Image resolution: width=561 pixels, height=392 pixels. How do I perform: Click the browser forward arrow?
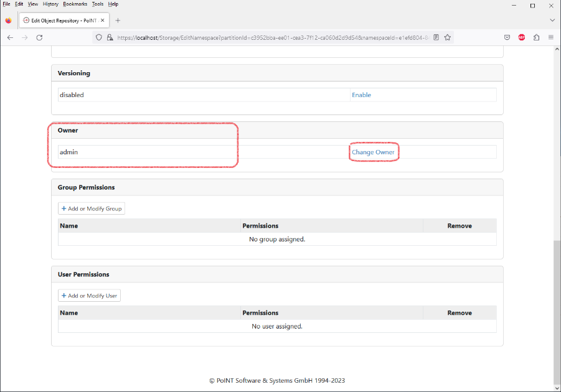click(x=25, y=37)
